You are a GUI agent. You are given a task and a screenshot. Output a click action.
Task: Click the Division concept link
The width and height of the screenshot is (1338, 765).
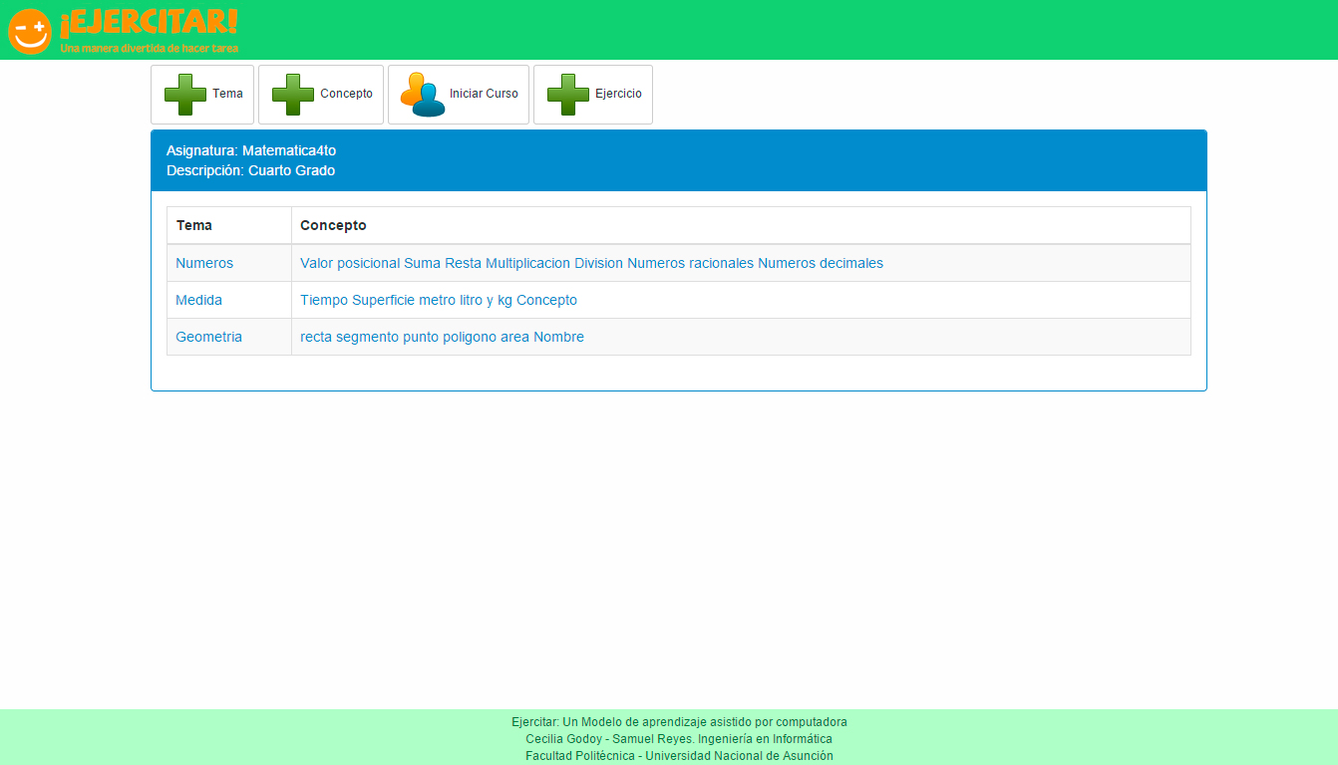(x=598, y=263)
